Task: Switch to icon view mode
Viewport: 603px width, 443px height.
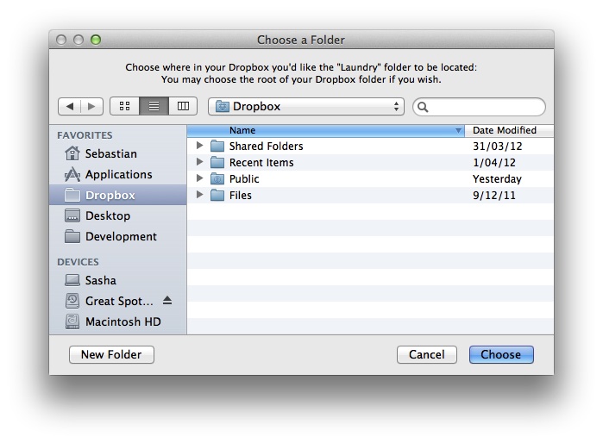Action: pos(124,106)
